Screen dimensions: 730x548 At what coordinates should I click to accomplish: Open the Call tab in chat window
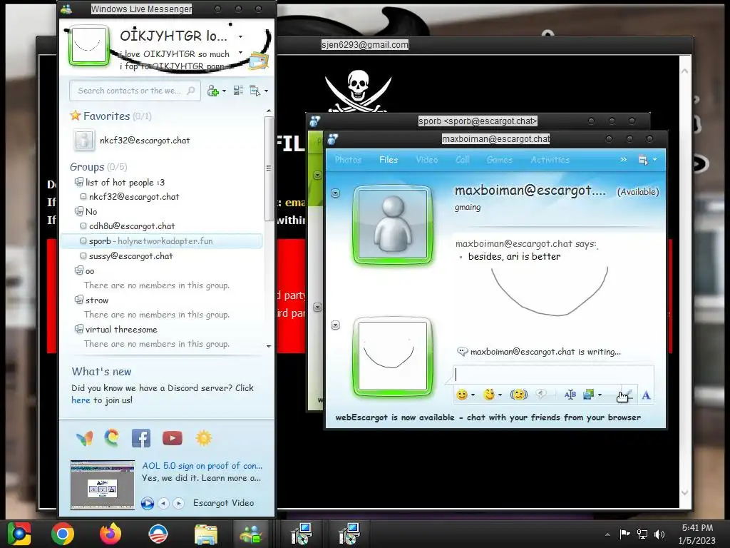[x=462, y=160]
